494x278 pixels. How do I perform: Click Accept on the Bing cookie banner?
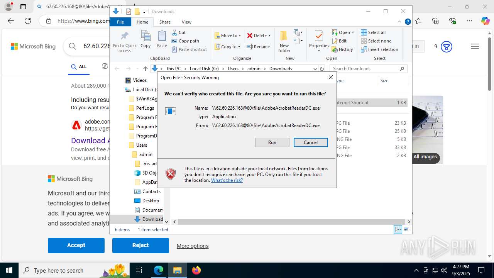tap(76, 245)
